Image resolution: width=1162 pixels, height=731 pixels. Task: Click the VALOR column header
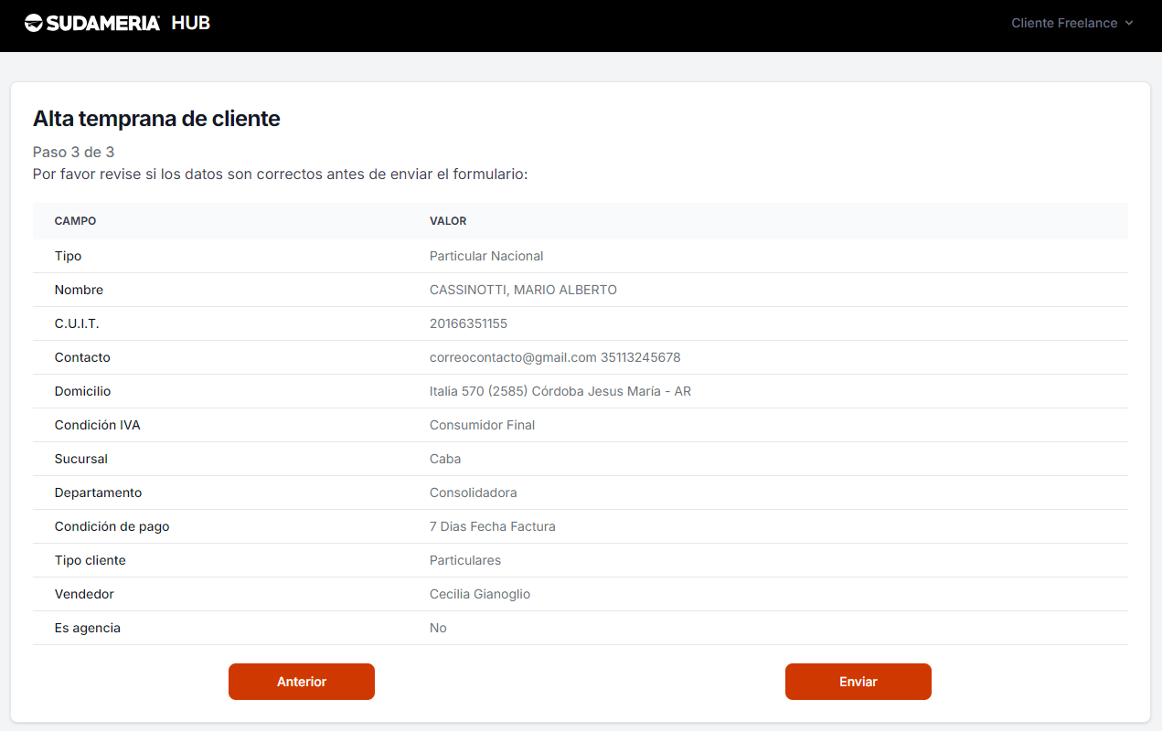tap(448, 221)
